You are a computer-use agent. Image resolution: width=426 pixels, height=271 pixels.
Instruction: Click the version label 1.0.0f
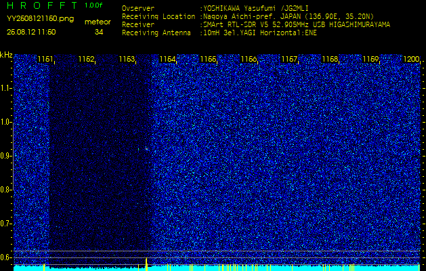[x=93, y=5]
